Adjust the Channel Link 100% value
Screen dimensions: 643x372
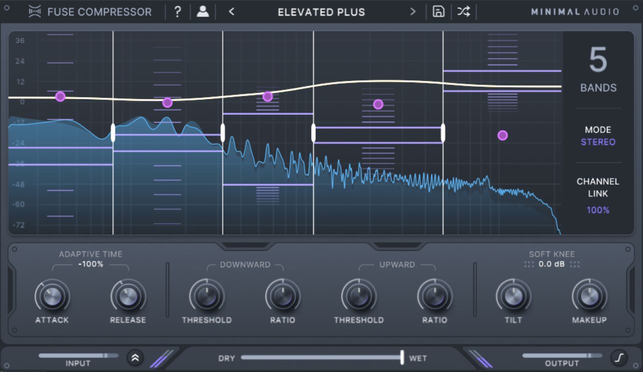click(598, 210)
